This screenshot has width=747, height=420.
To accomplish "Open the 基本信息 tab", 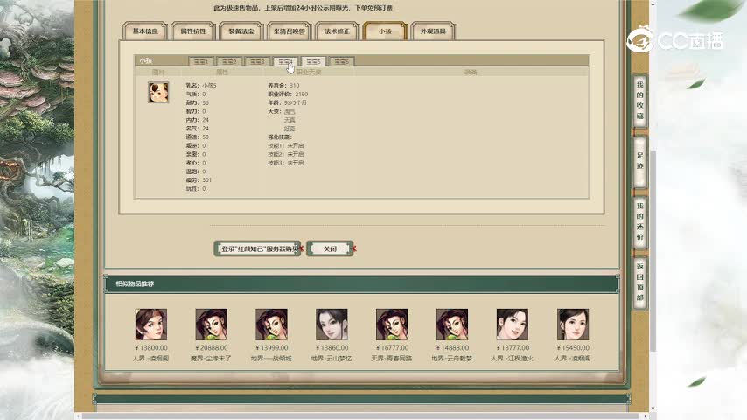I will (x=145, y=31).
